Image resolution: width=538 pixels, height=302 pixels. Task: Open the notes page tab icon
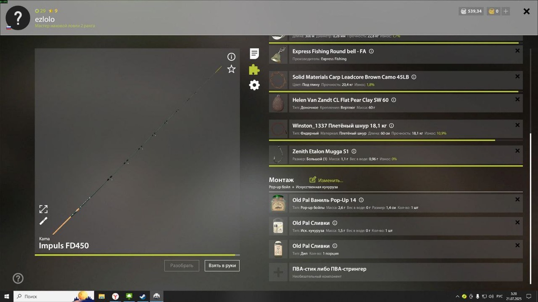tap(254, 54)
